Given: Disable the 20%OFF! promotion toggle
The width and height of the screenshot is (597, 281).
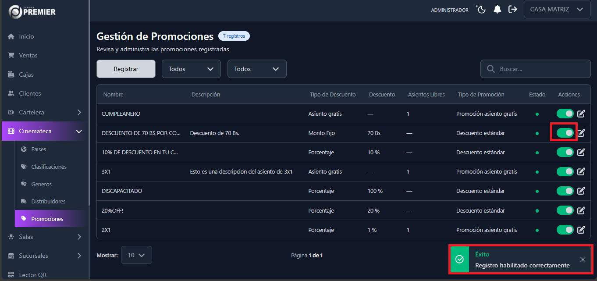Looking at the screenshot, I should click(565, 210).
